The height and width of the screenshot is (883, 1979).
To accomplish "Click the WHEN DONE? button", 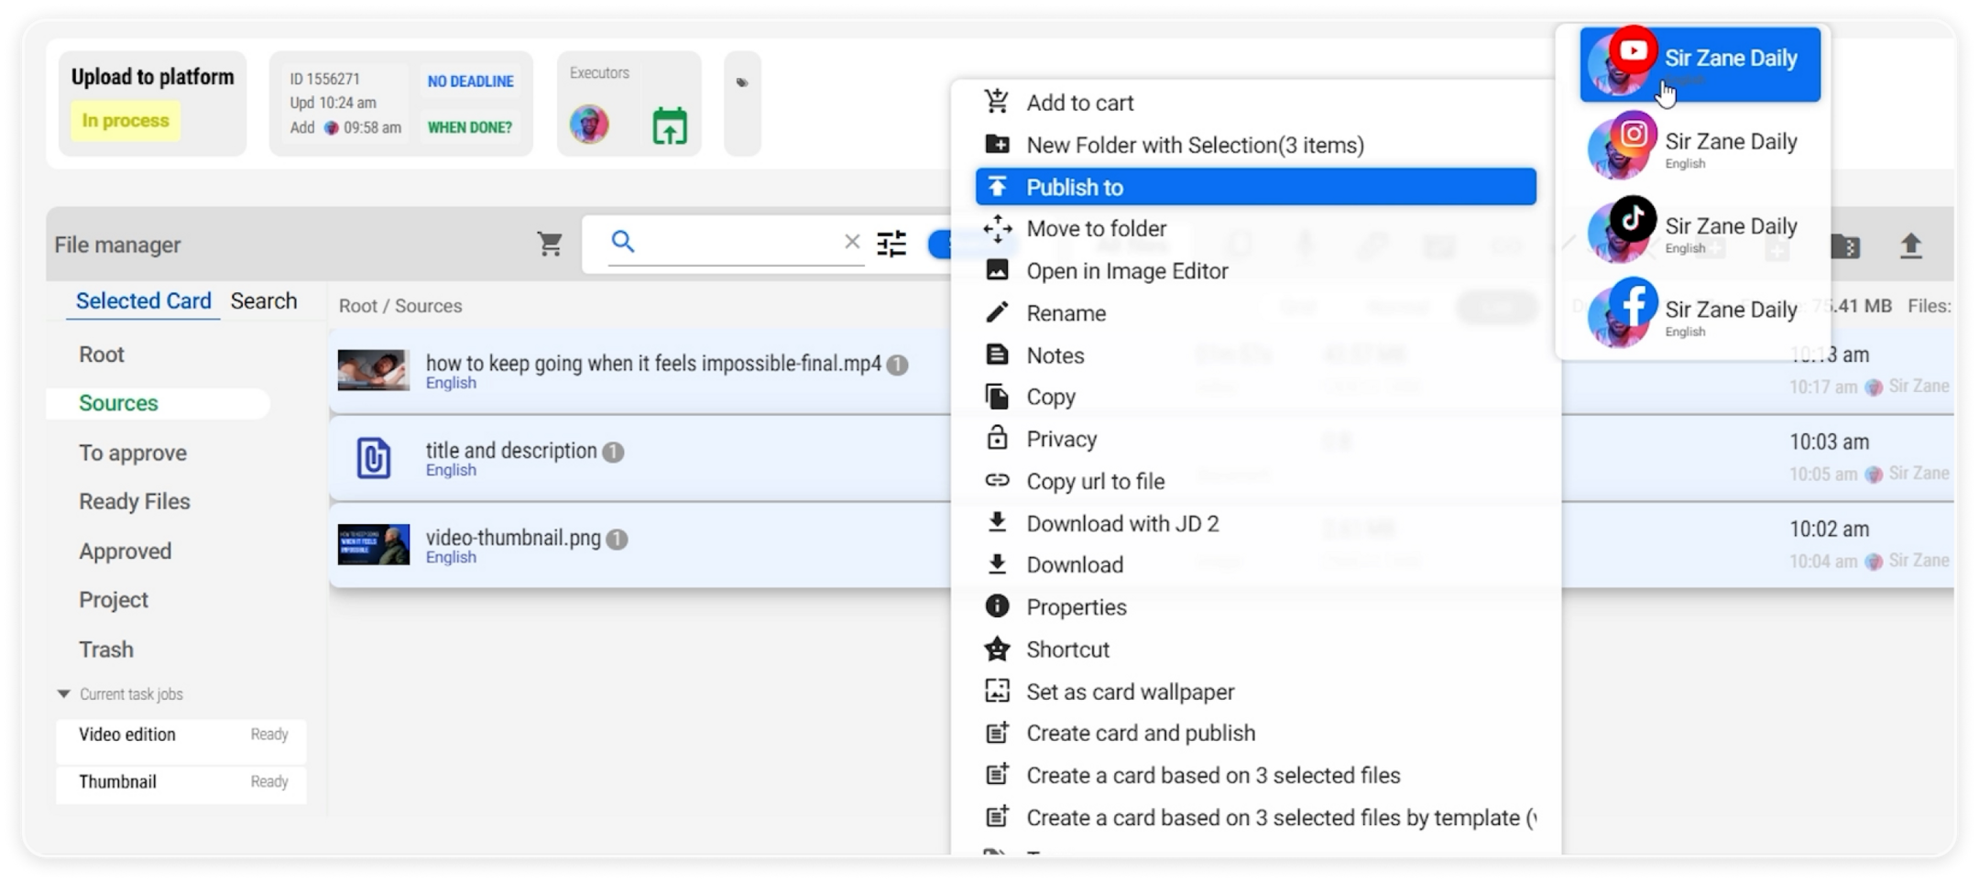I will click(470, 127).
